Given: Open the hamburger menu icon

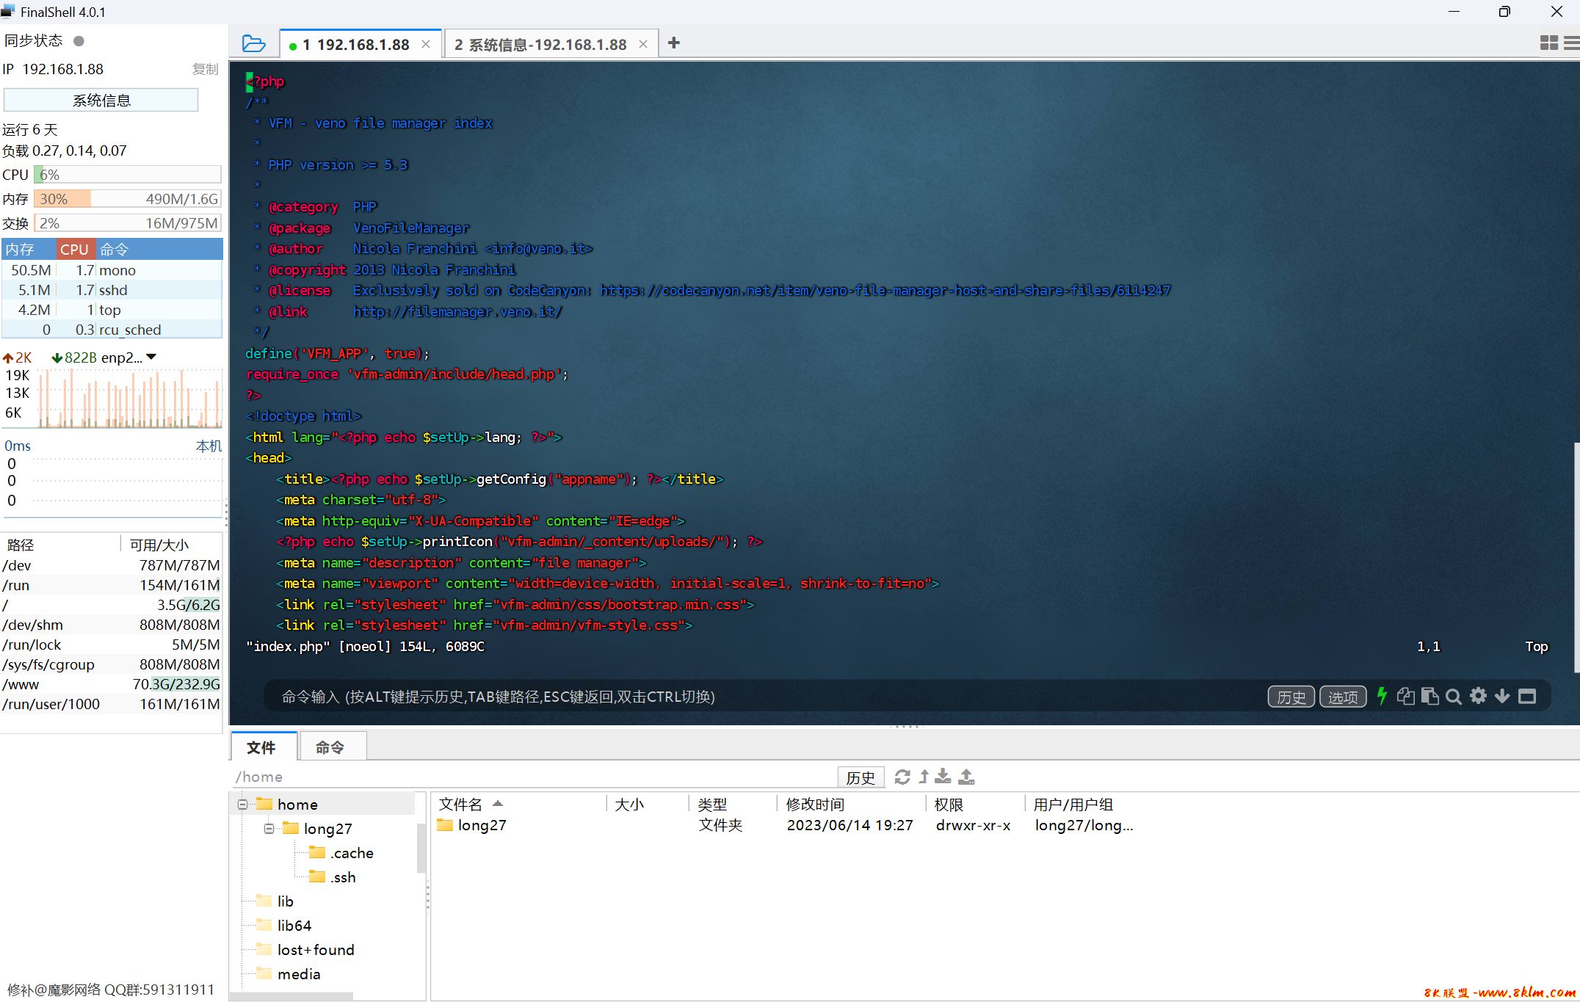Looking at the screenshot, I should 1572,43.
